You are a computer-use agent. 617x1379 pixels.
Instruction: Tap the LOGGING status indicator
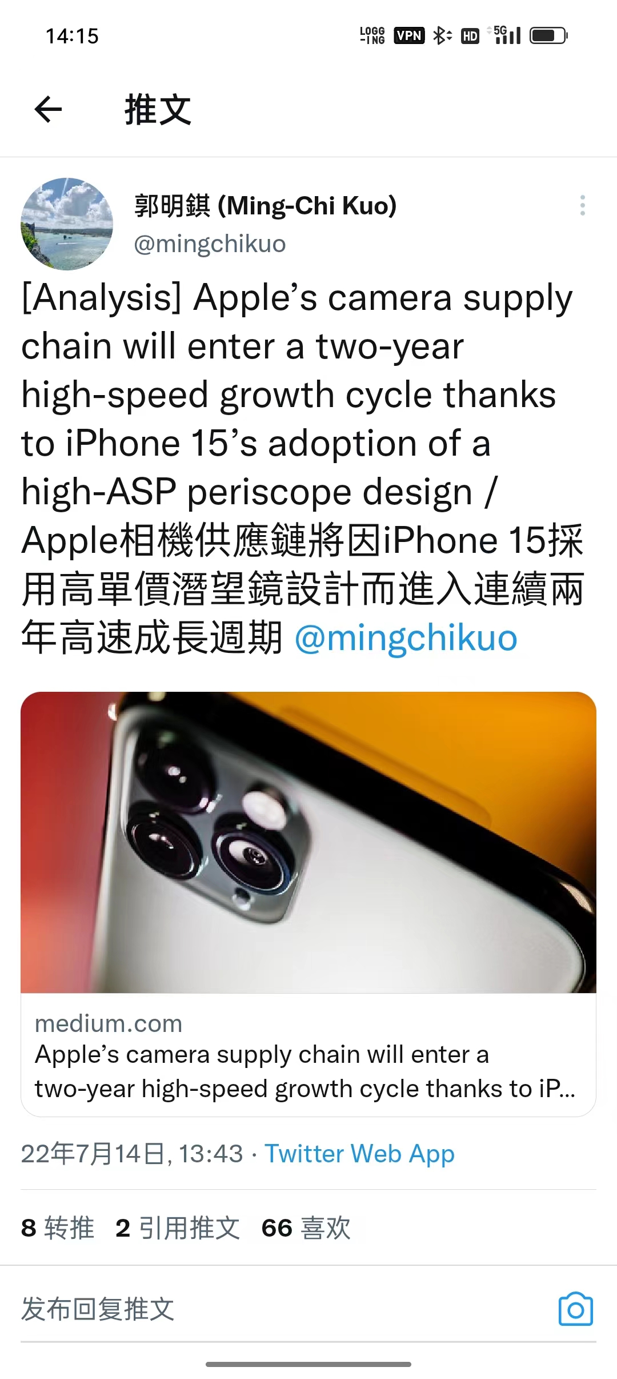pos(372,35)
